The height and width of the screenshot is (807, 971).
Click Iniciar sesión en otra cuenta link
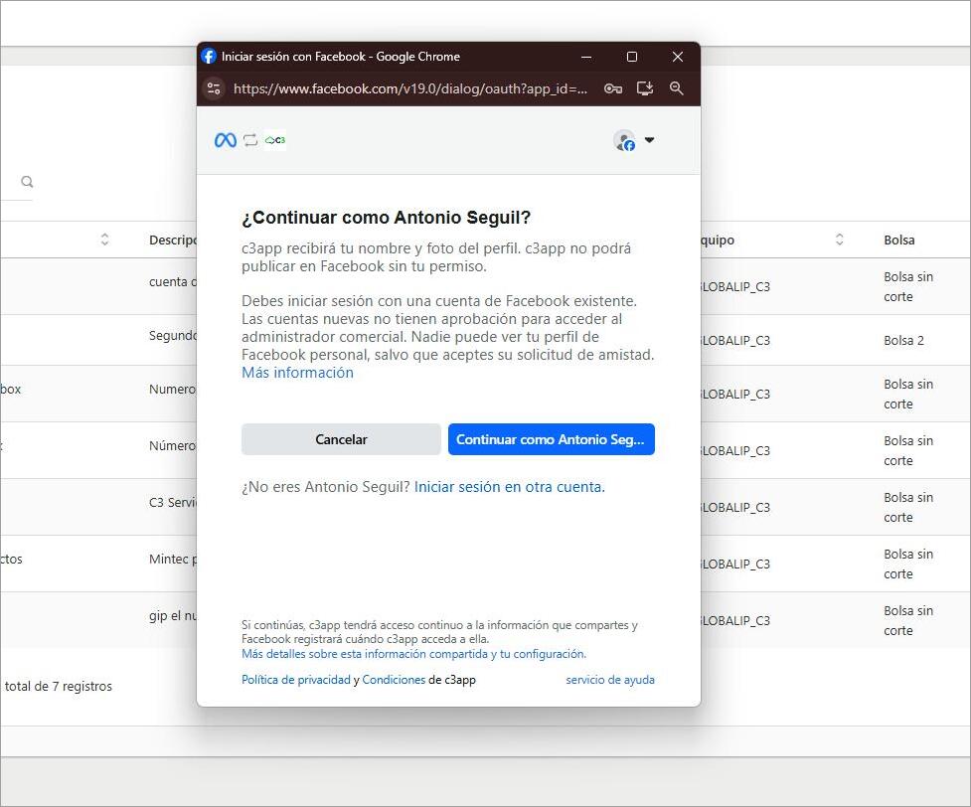(x=509, y=487)
